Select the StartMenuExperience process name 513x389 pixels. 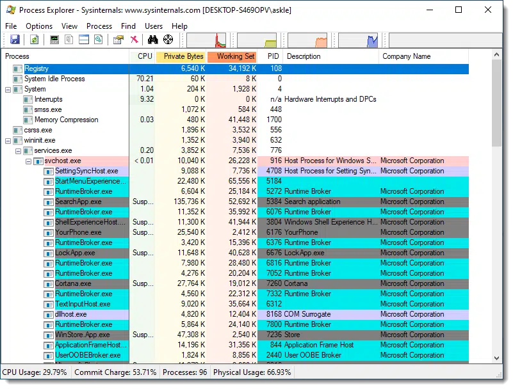(x=90, y=181)
